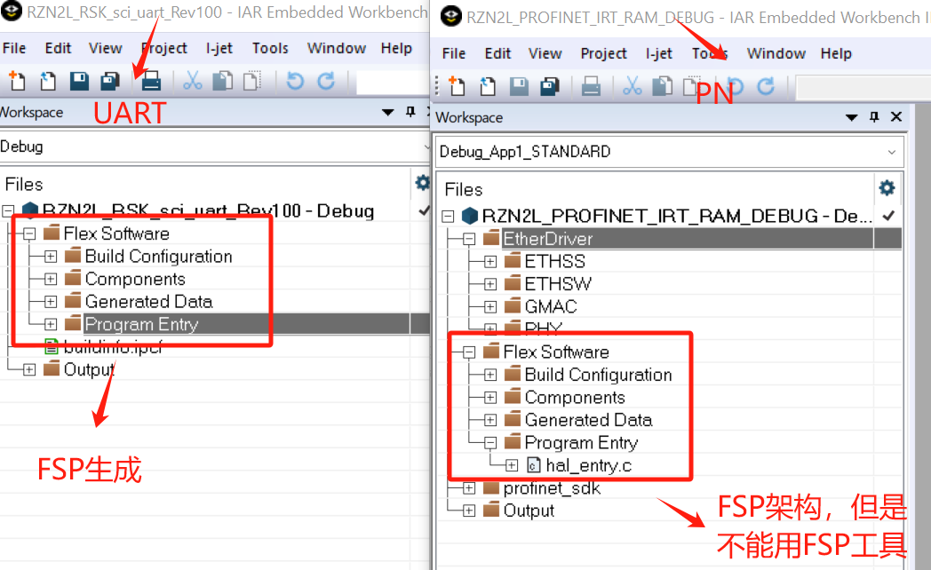The height and width of the screenshot is (570, 931).
Task: Open PROFINET Workspace panel dropdown arrow
Action: [851, 117]
